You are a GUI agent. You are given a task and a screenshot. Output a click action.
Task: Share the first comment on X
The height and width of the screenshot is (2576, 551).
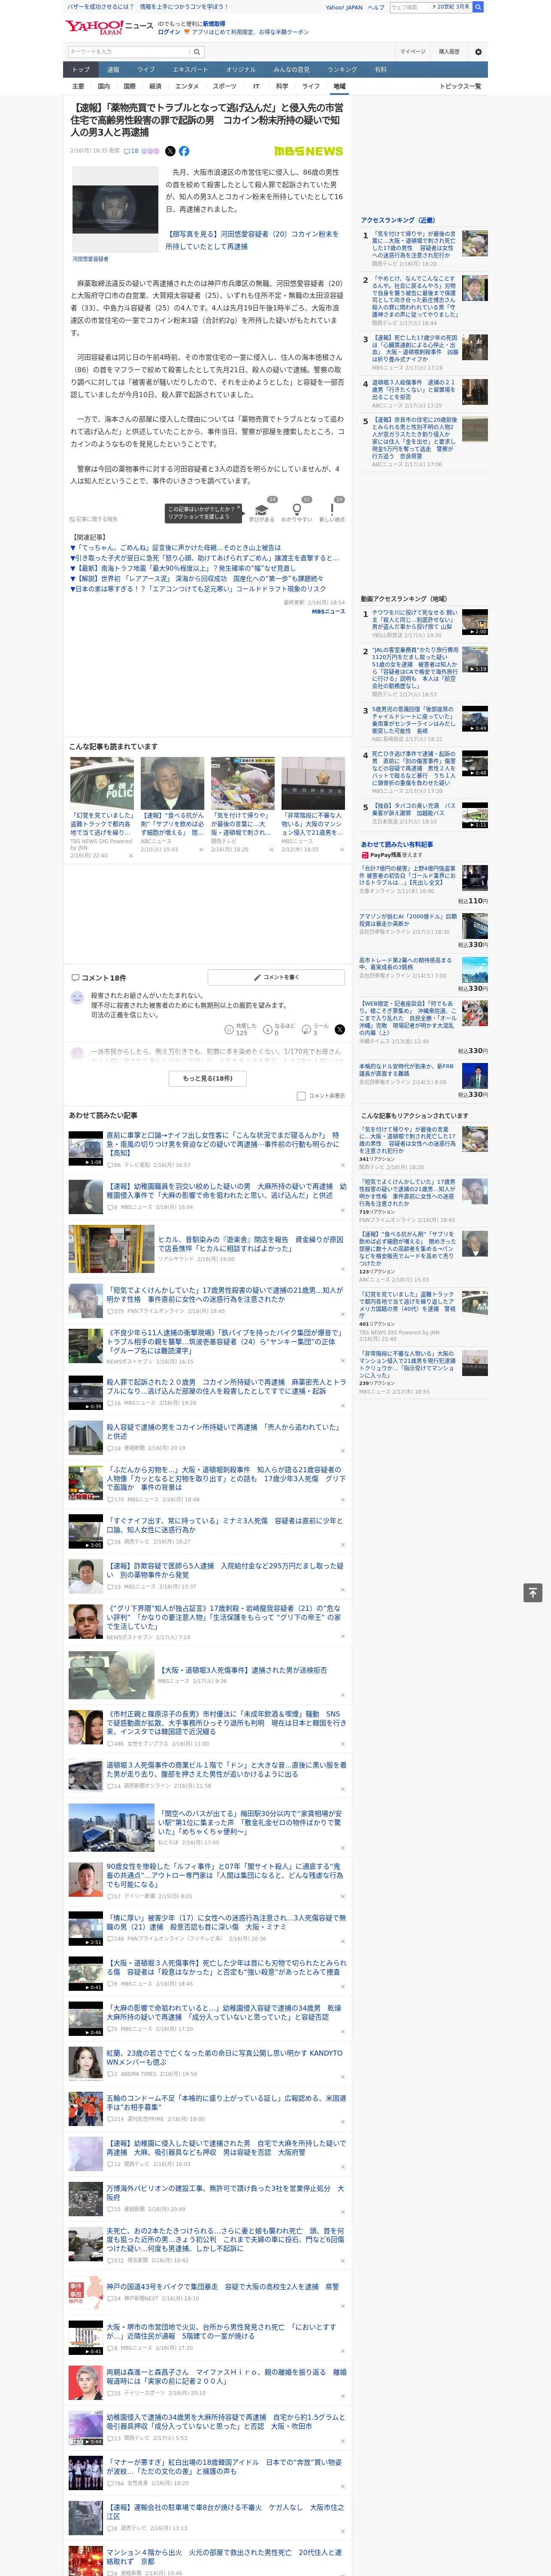340,1029
